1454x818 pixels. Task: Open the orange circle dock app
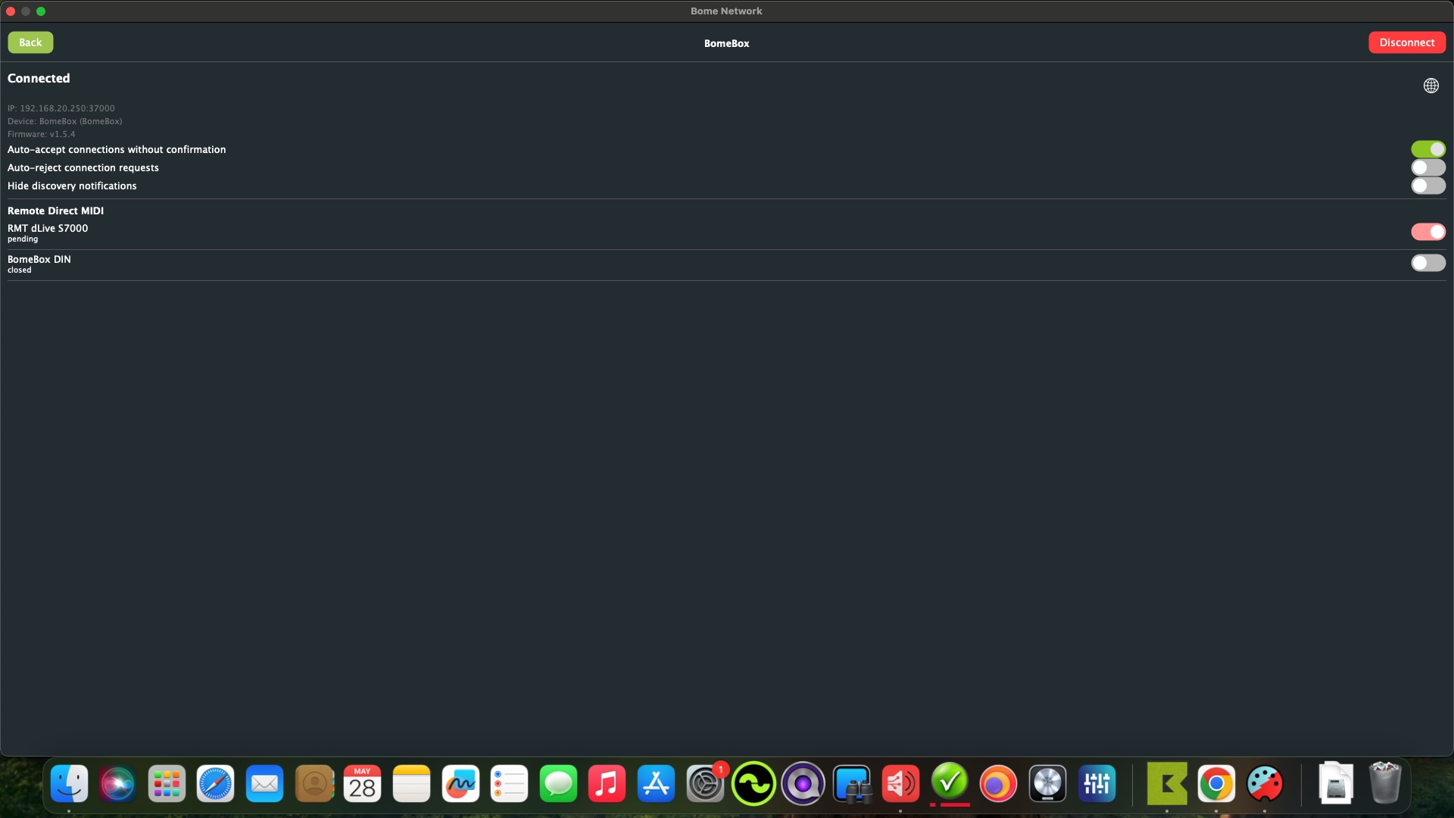(x=998, y=783)
